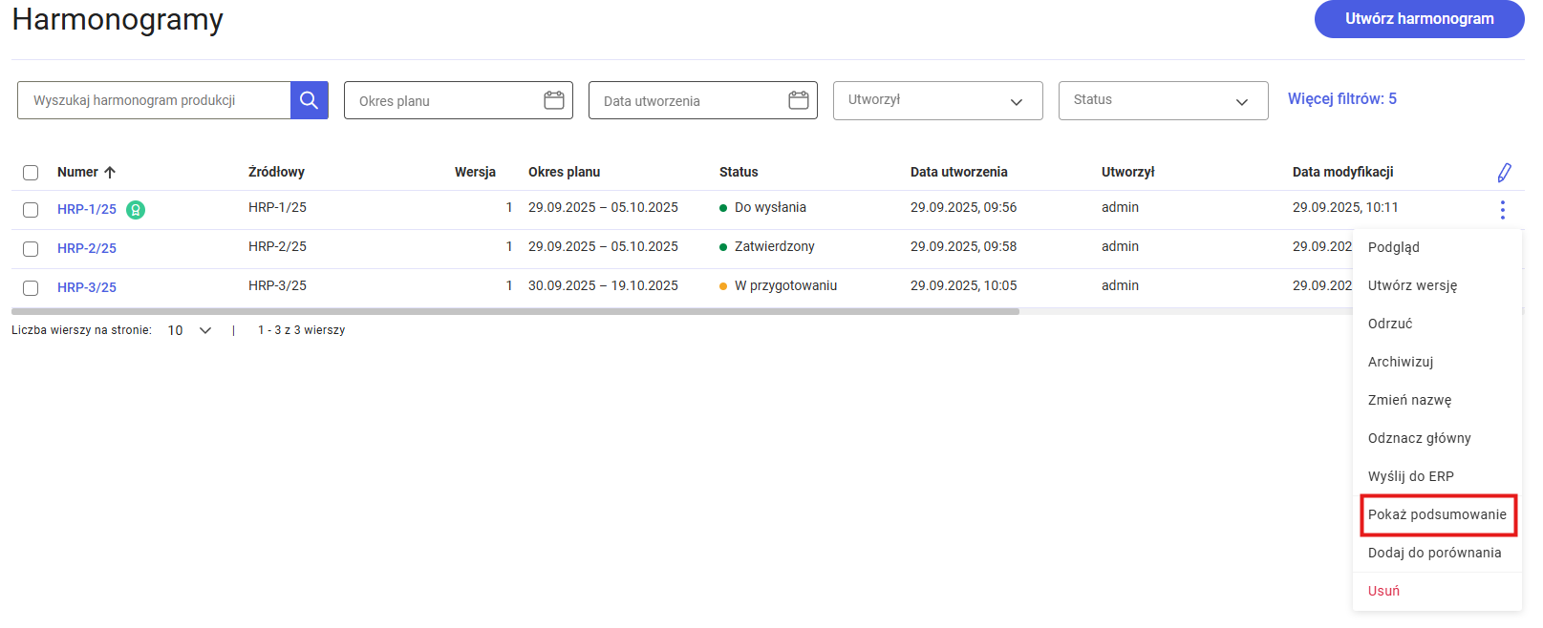Screen dimensions: 1543x628
Task: Click the Utworzył column header
Action: 1127,173
